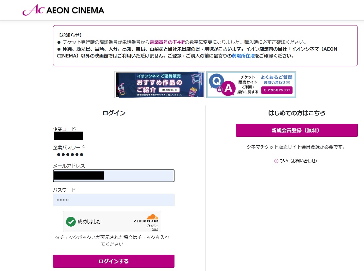
Task: Click the 企業パスワード masked dots field
Action: tap(70, 154)
